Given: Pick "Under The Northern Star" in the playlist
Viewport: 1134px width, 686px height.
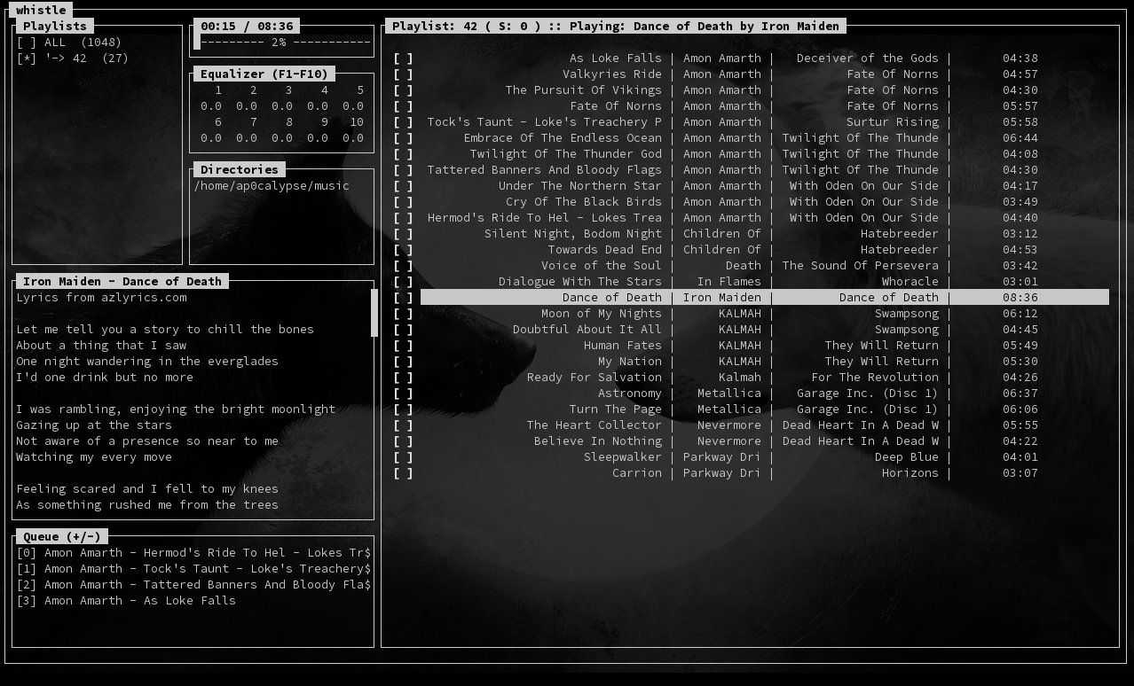Looking at the screenshot, I should click(x=580, y=186).
